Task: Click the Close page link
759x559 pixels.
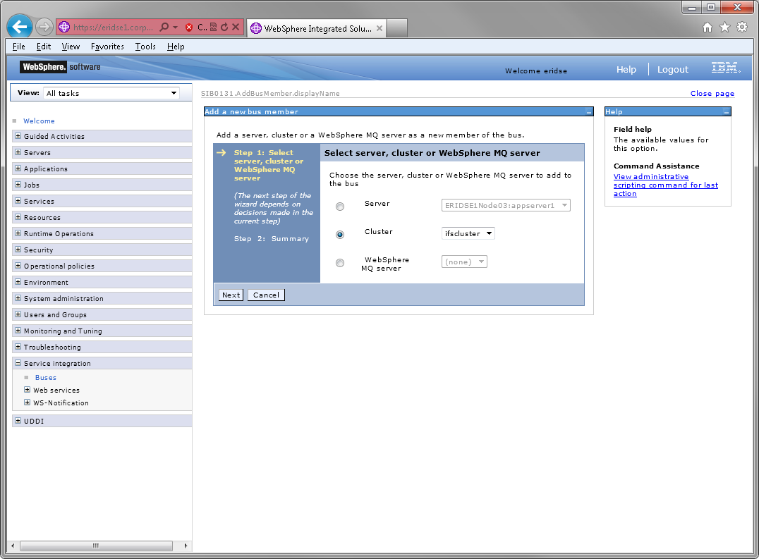Action: pos(712,93)
